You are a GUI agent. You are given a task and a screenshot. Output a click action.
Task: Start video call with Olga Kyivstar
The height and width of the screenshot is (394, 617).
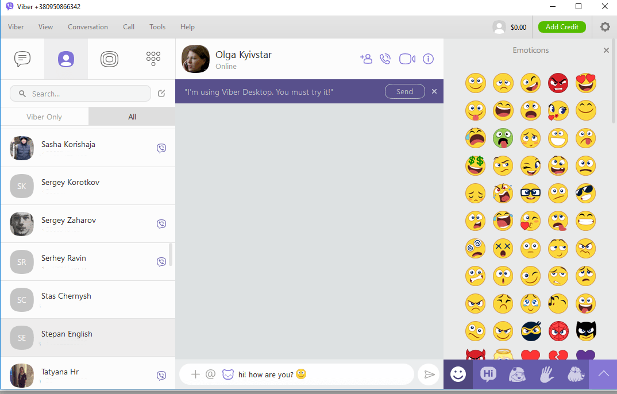pyautogui.click(x=407, y=59)
